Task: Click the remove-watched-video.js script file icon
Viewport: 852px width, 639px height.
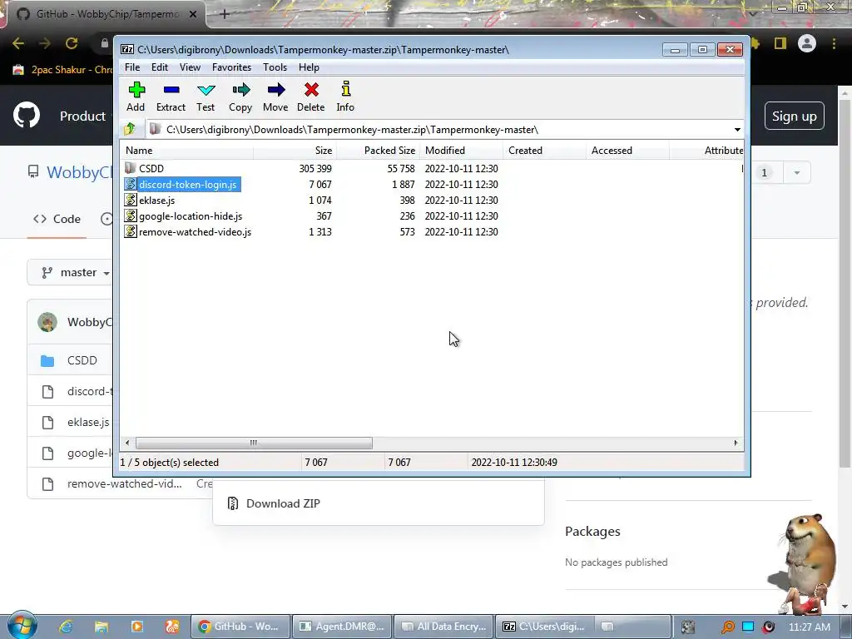Action: [131, 231]
